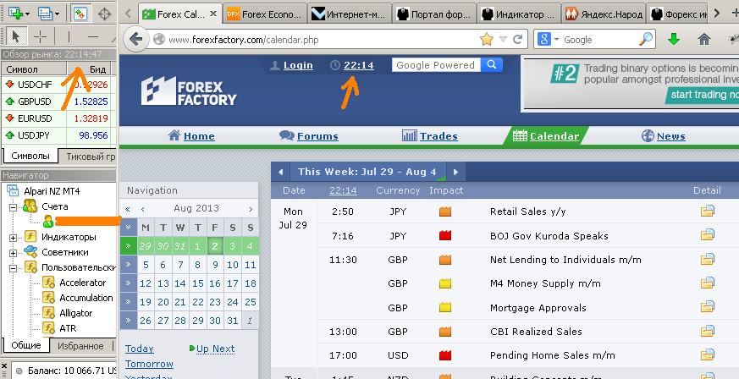Click the account user icon under Счета

point(47,222)
